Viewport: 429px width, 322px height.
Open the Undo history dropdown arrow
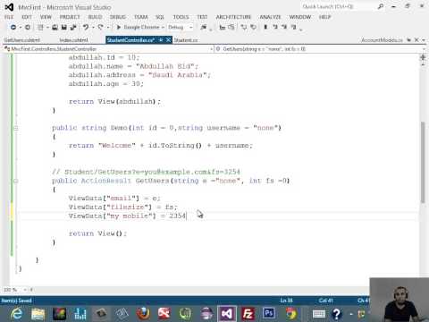point(93,27)
